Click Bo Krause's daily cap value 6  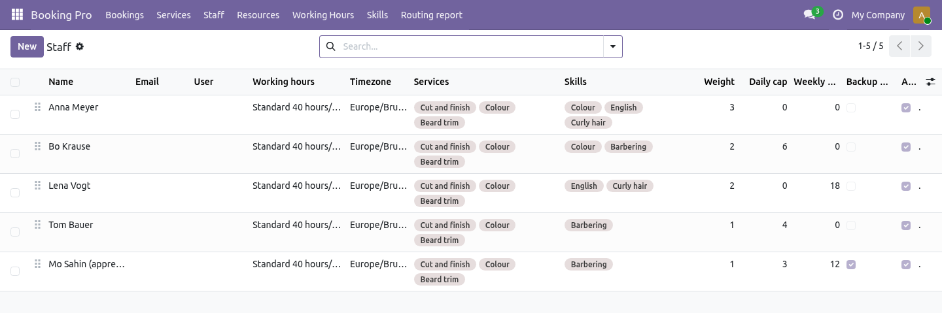[x=784, y=146]
